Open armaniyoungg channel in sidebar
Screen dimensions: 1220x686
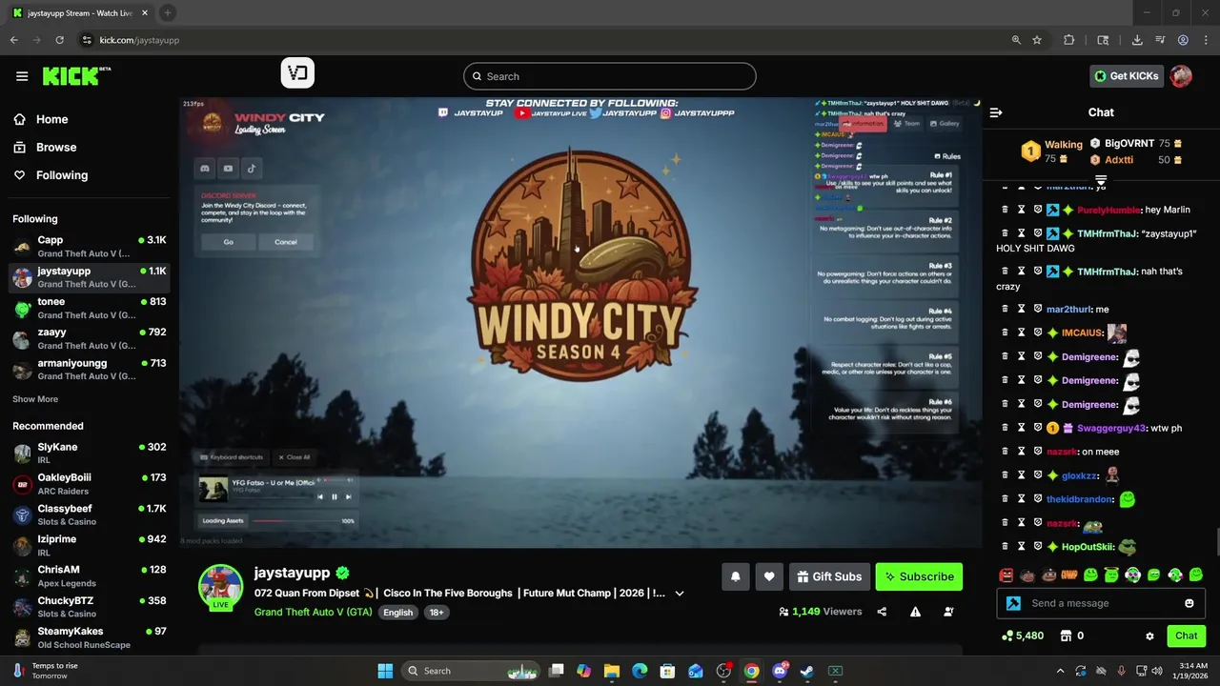pos(90,369)
